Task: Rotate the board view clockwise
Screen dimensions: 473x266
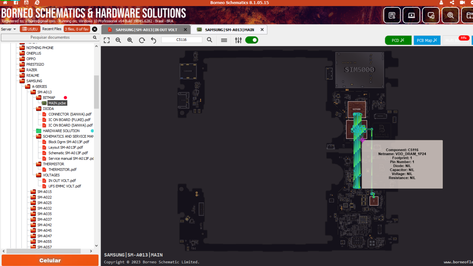Action: pyautogui.click(x=142, y=40)
